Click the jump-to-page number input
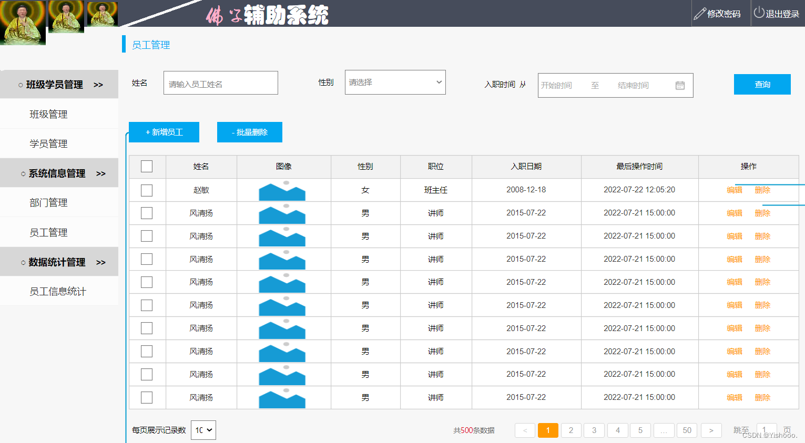Image resolution: width=805 pixels, height=443 pixels. coord(766,430)
